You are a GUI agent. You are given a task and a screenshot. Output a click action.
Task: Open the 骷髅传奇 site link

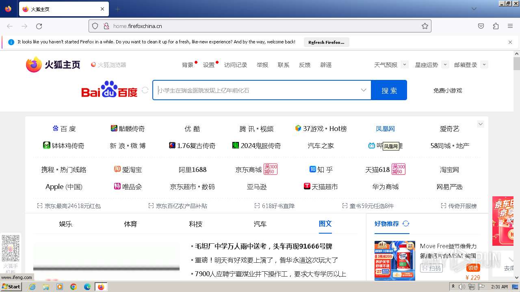(x=128, y=129)
